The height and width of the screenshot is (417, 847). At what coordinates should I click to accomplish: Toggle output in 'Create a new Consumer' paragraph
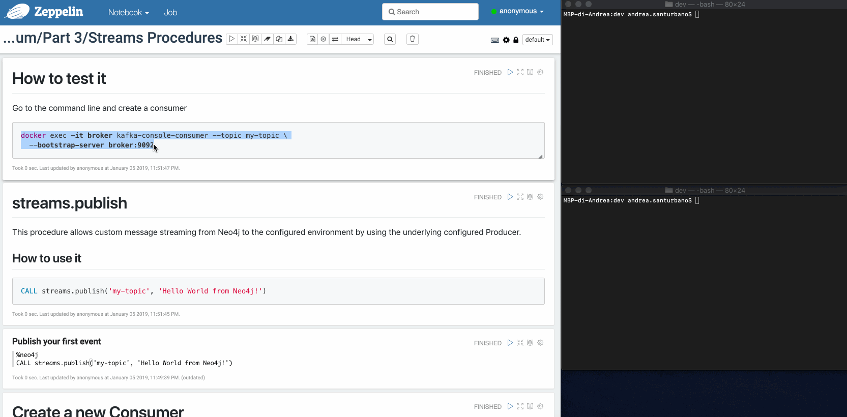point(530,406)
